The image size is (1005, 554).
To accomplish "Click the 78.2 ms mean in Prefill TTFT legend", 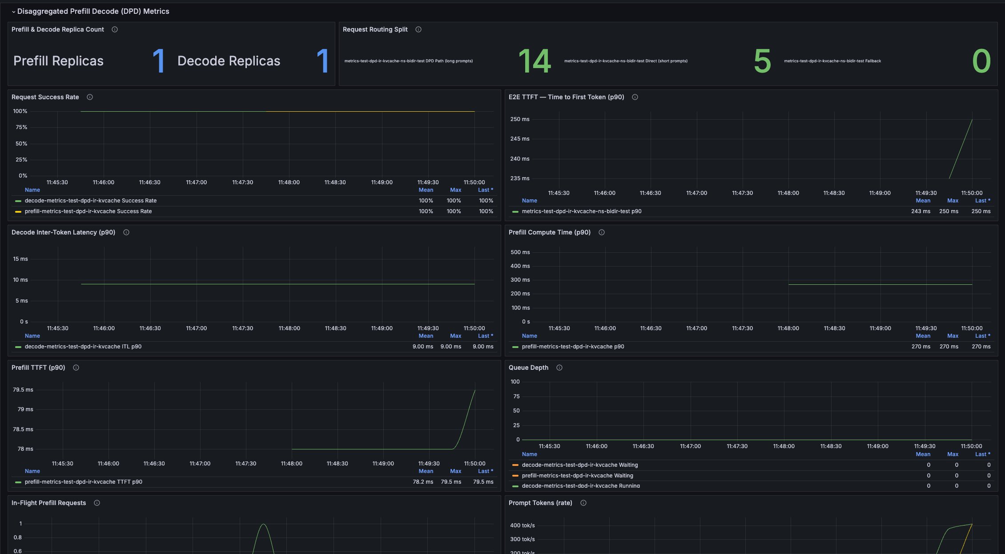I will tap(423, 482).
